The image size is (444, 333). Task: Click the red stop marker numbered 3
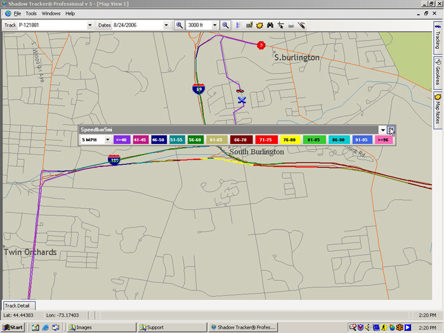pyautogui.click(x=261, y=45)
